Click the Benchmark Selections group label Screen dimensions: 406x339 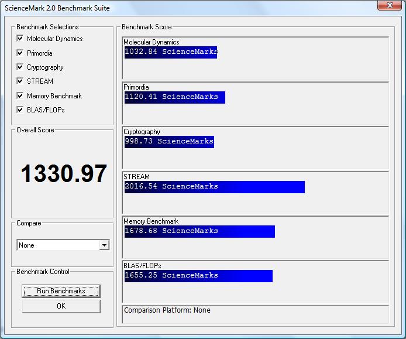click(x=47, y=27)
